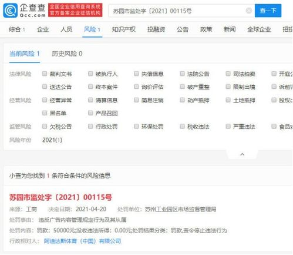
Task: Open the 人员 tab
Action: pyautogui.click(x=66, y=29)
